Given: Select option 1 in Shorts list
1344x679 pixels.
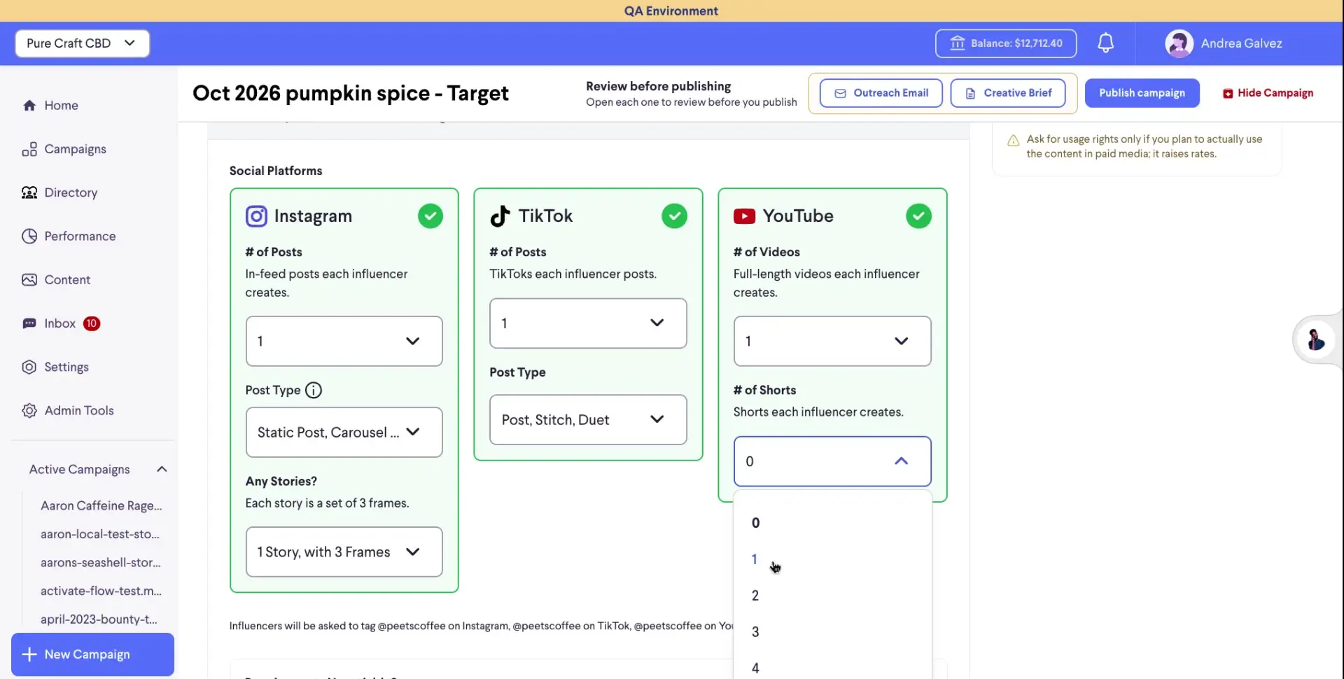Looking at the screenshot, I should [832, 559].
